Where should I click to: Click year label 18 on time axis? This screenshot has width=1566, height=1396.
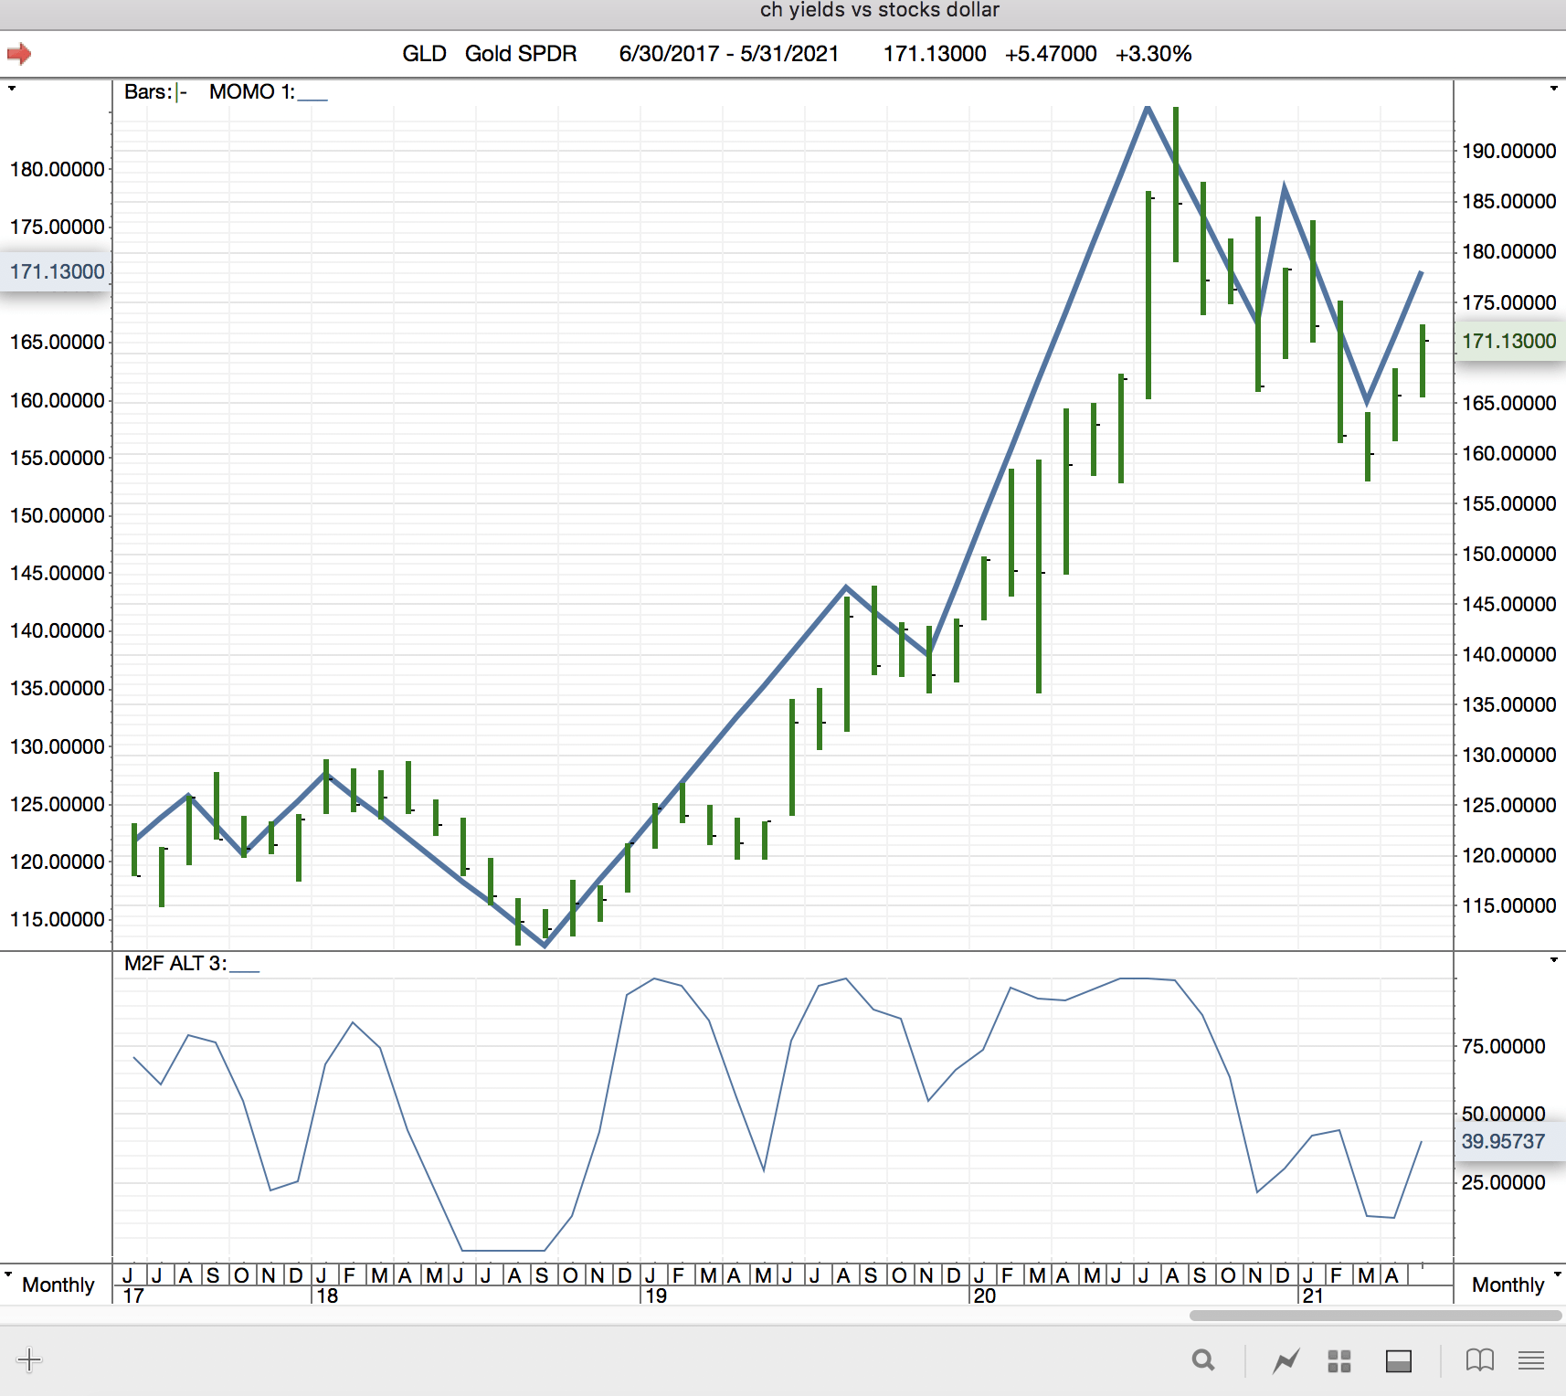click(x=327, y=1296)
